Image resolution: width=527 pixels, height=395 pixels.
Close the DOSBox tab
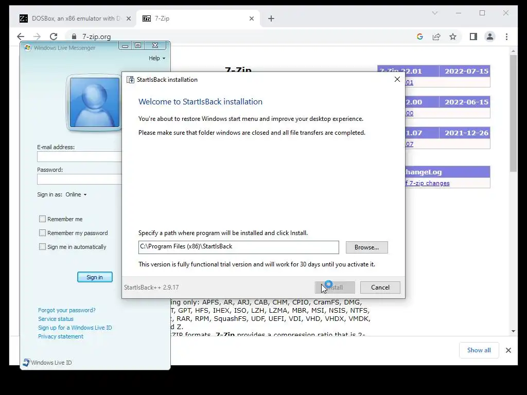[x=128, y=19]
